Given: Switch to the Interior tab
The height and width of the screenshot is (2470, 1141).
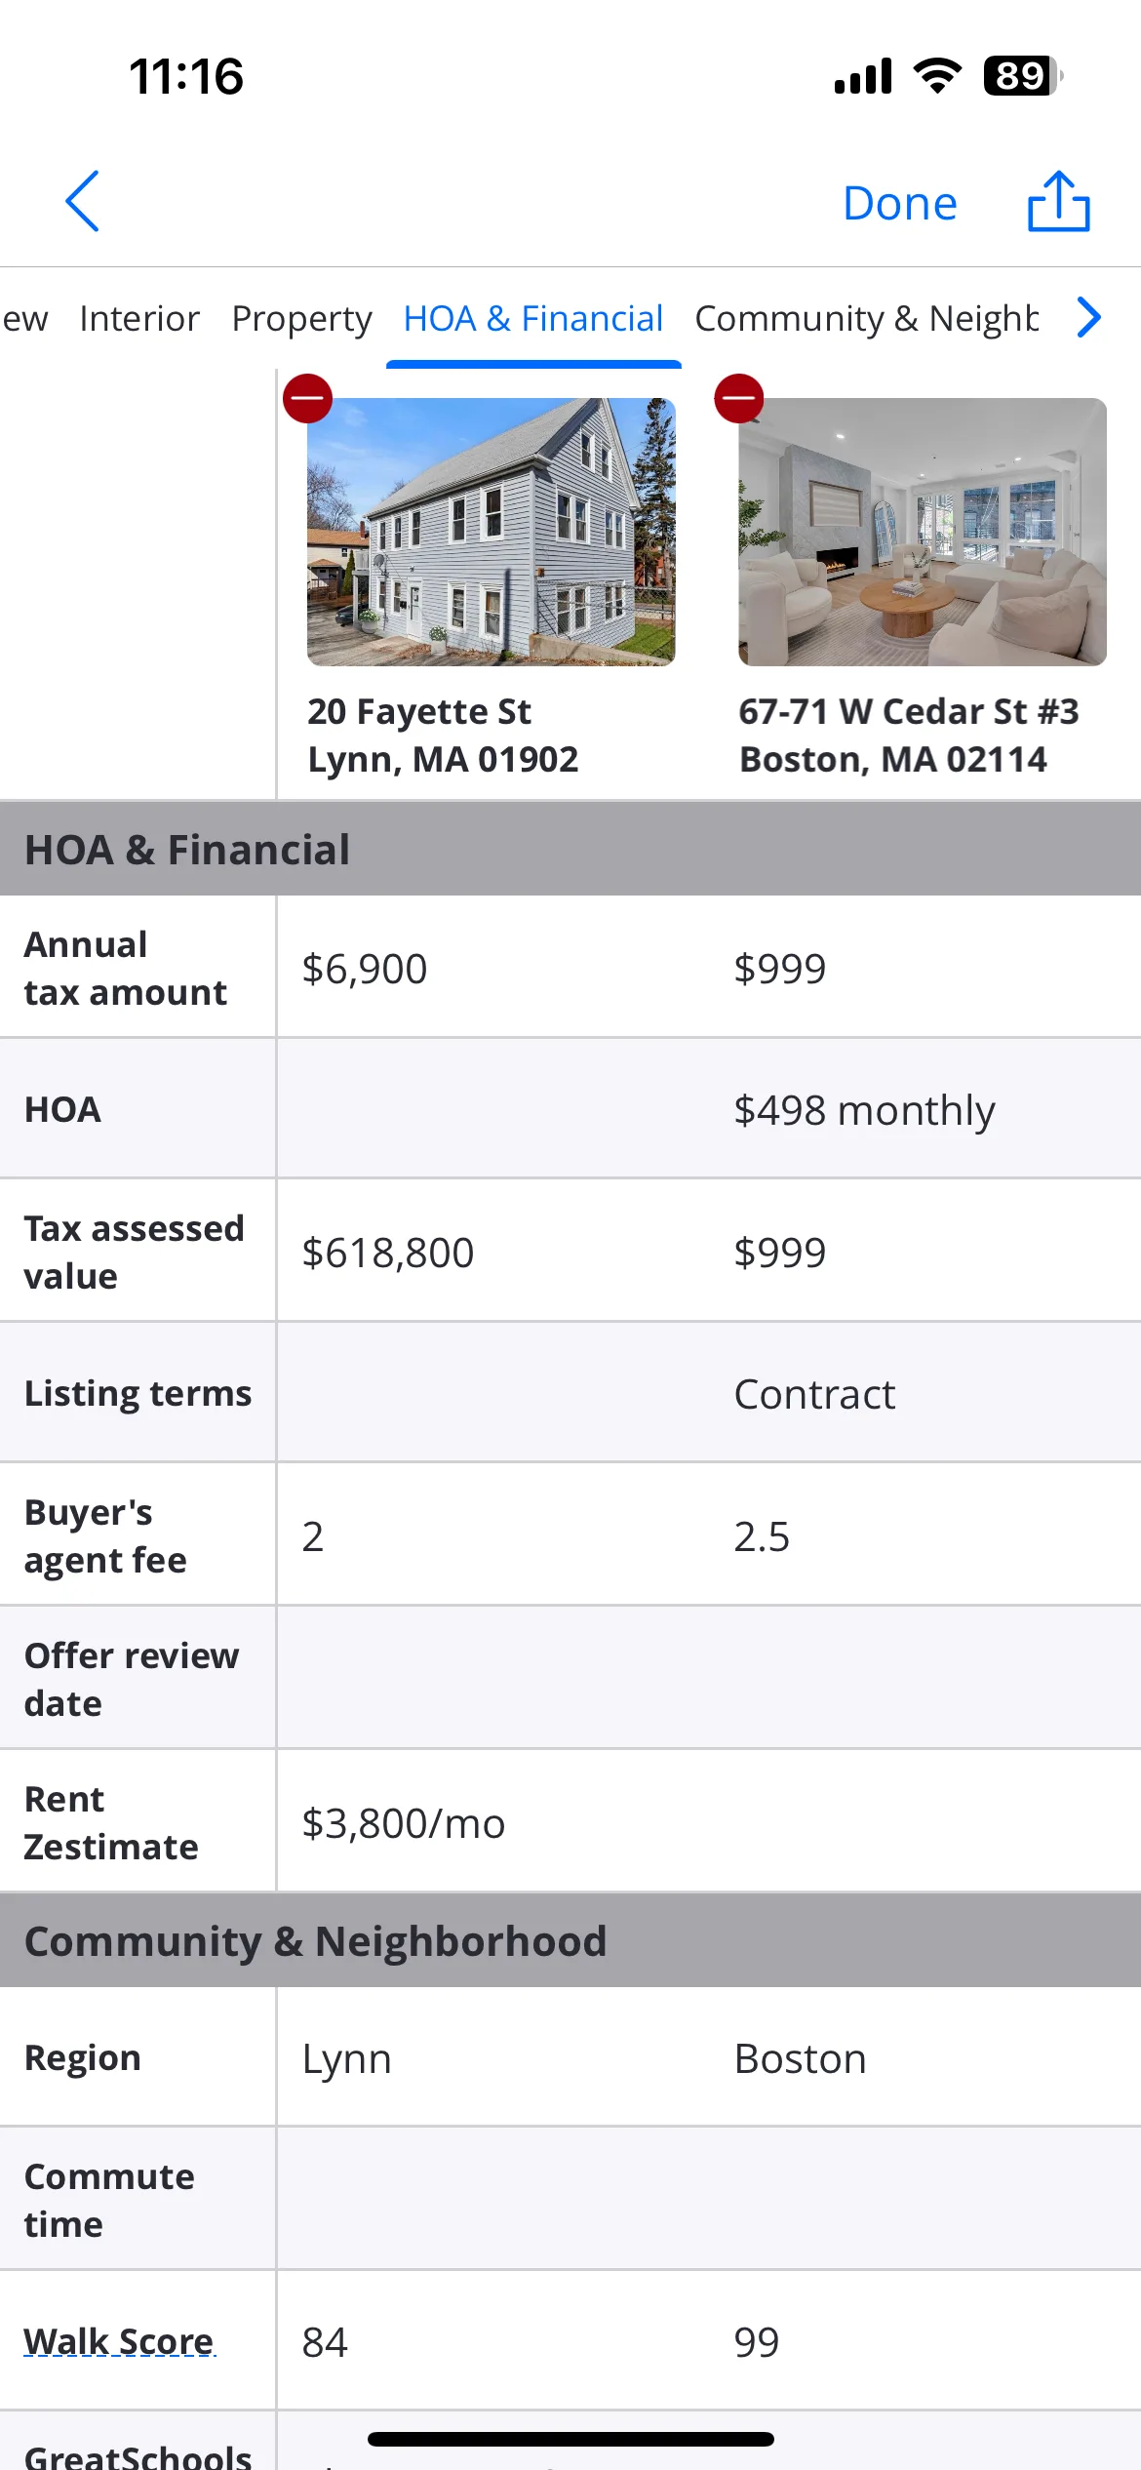Looking at the screenshot, I should (x=139, y=319).
